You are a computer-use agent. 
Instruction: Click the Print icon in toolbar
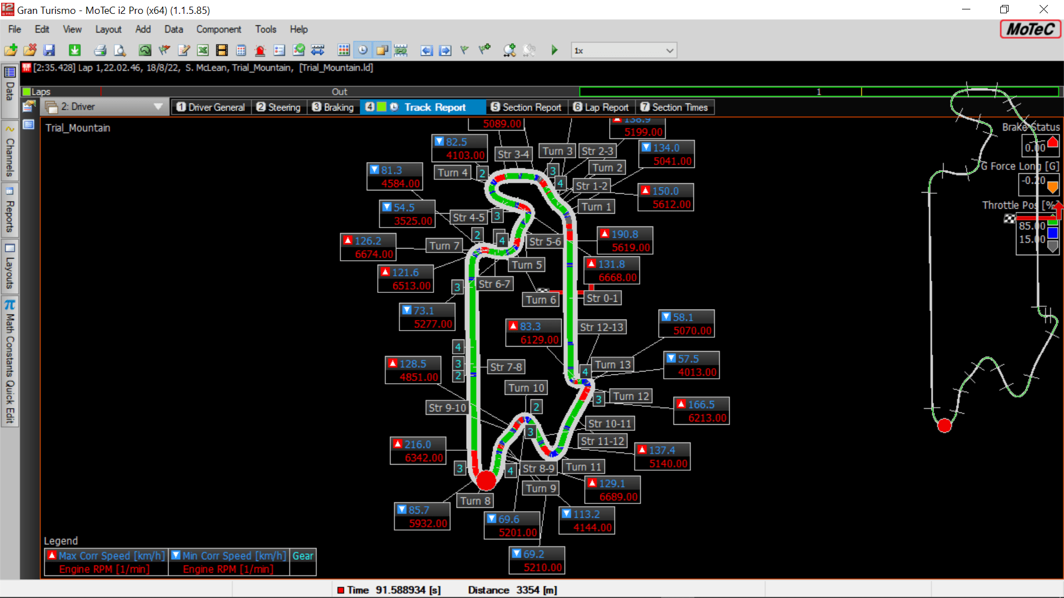(100, 50)
